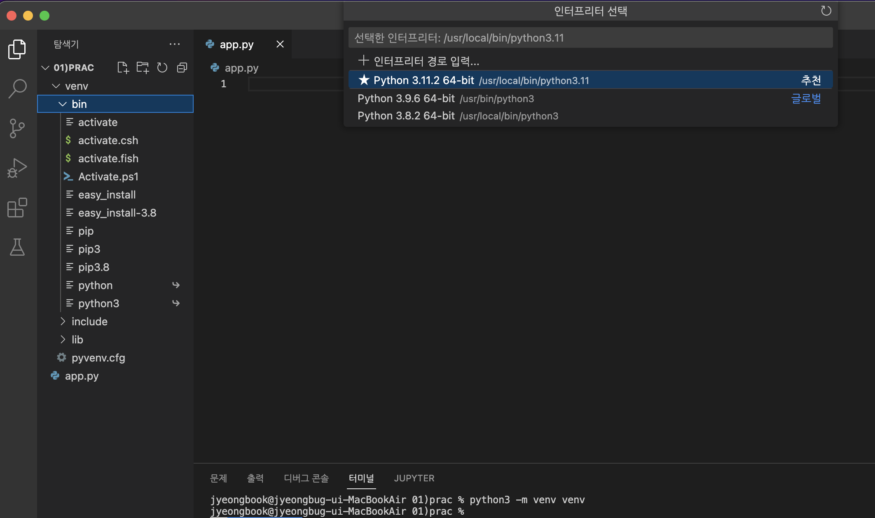Image resolution: width=875 pixels, height=518 pixels.
Task: Click the interpreter search input field
Action: (x=590, y=38)
